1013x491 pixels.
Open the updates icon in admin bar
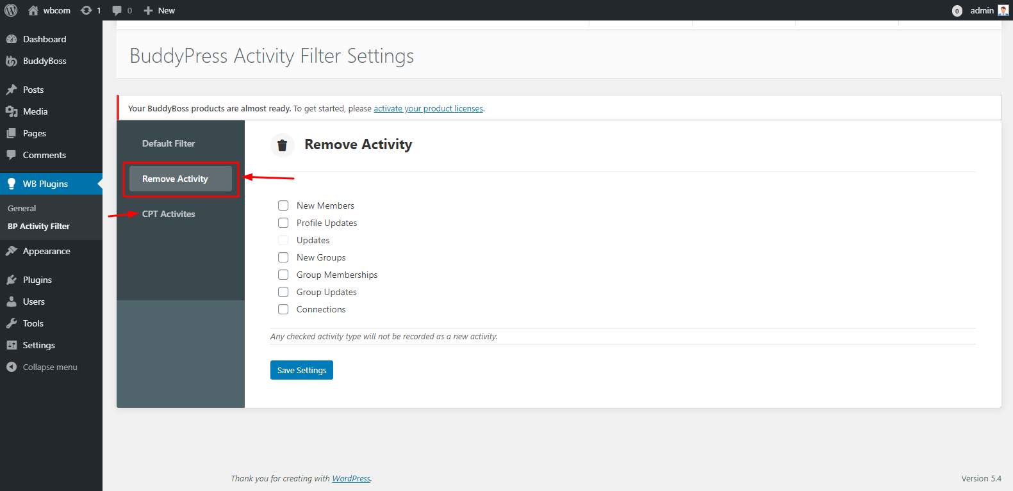(x=86, y=10)
